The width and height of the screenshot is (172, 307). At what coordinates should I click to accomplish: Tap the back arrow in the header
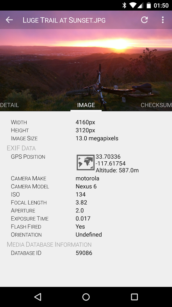tap(9, 20)
